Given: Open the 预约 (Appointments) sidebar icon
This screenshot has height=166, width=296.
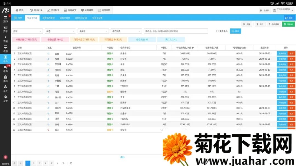Looking at the screenshot, I should (x=6, y=19).
